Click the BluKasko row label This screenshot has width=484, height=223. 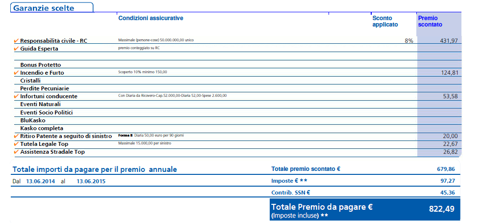[x=33, y=120]
